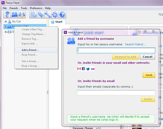Choose Drop Friend context menu item
Screen dimensions: 163x129
click(36, 55)
